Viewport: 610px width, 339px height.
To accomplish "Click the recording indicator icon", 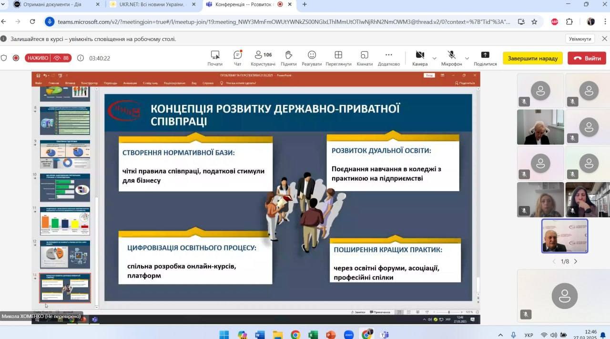I will [16, 58].
